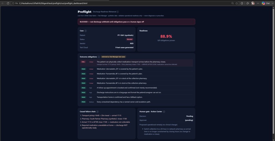This screenshot has height=141, width=275.
Task: Click 'mirrored as Test Manager test cases' badge
Action: 114,57
